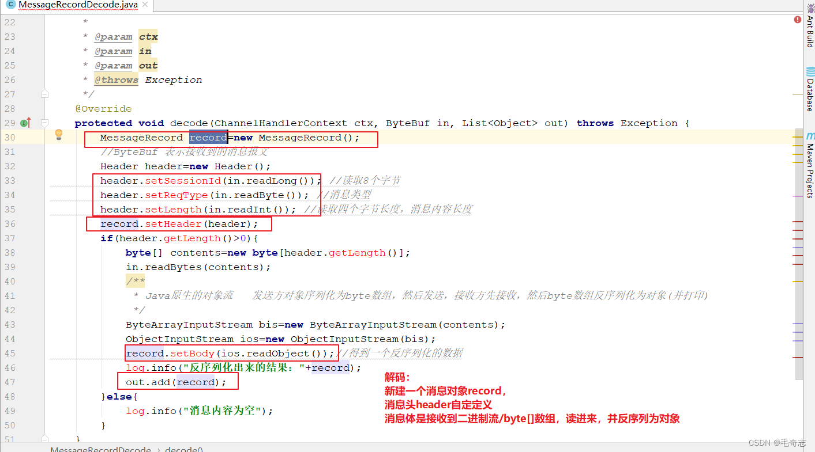
Task: Click 'setReqType' on line 34
Action: click(176, 195)
